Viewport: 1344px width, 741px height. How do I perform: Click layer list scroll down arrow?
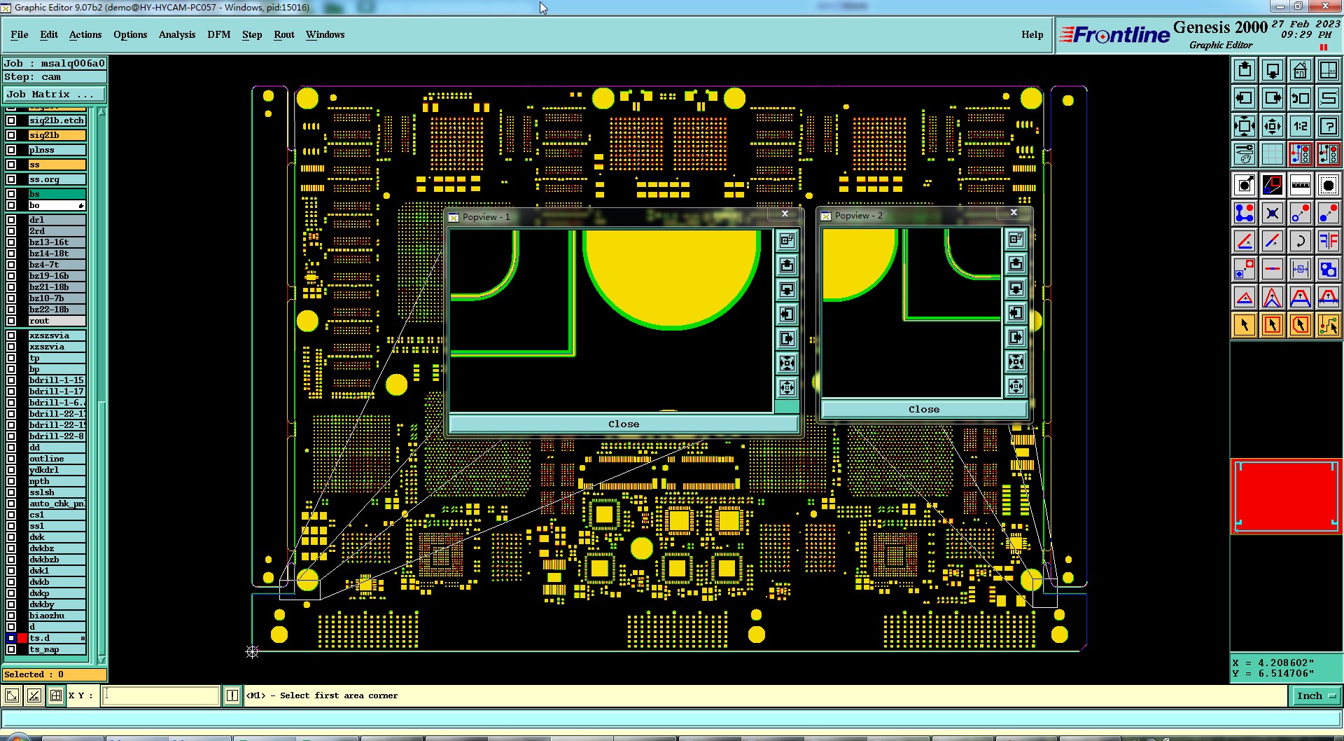pos(101,660)
